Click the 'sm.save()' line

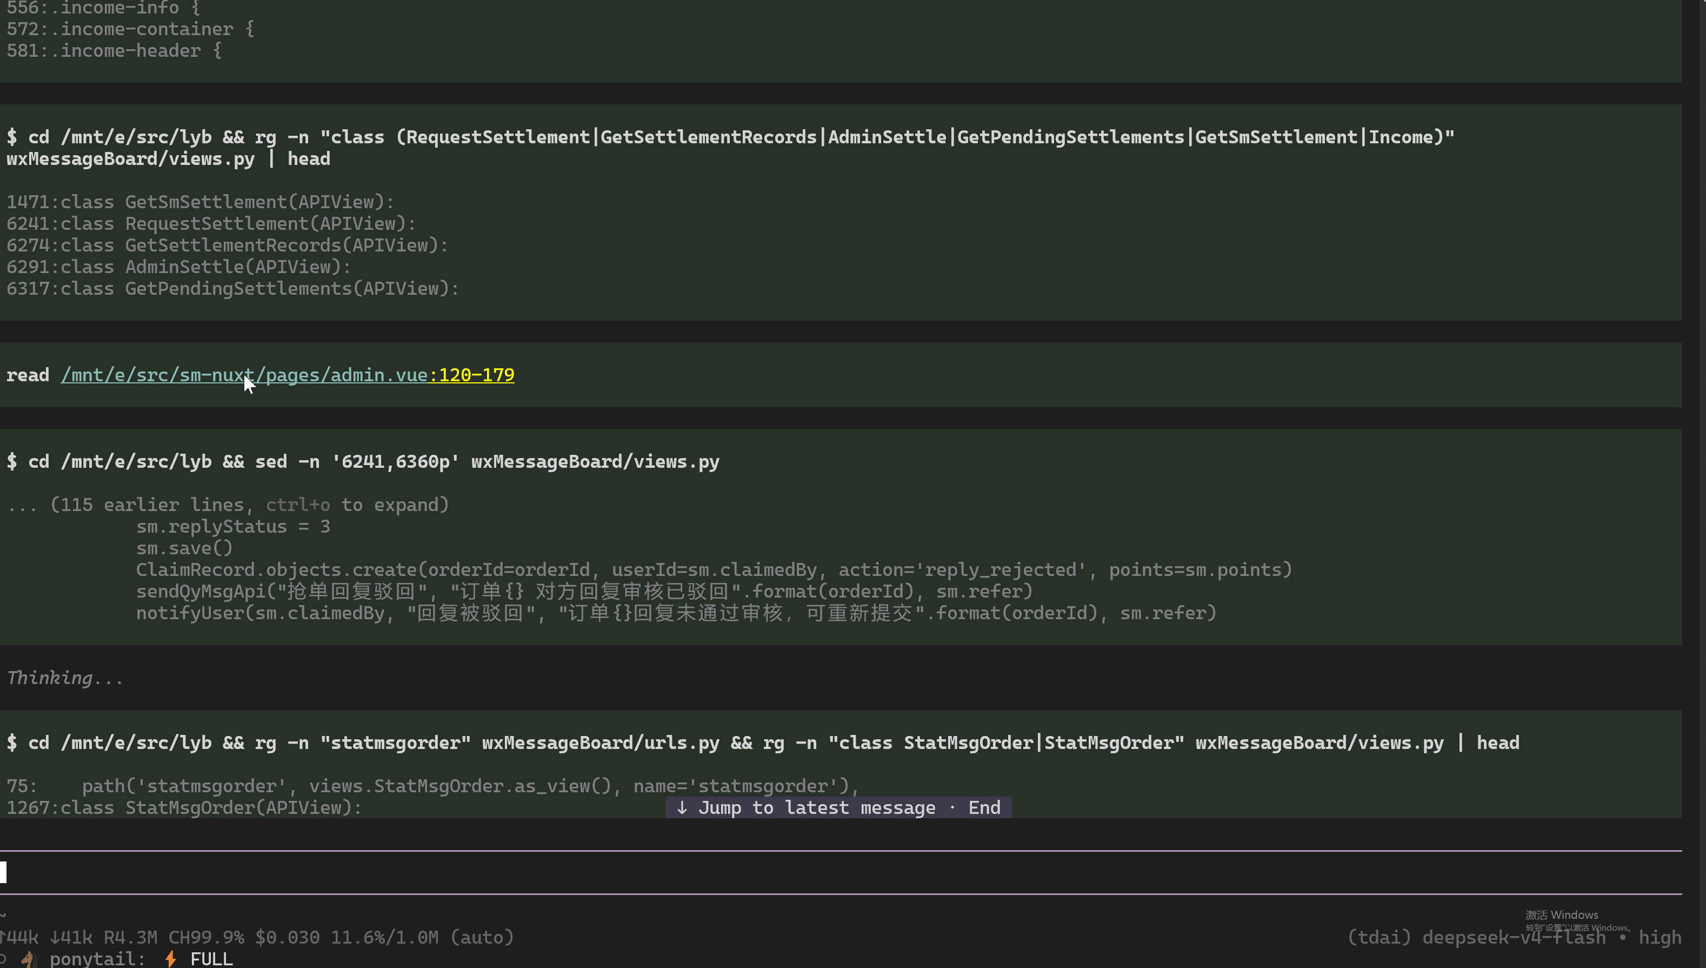185,548
